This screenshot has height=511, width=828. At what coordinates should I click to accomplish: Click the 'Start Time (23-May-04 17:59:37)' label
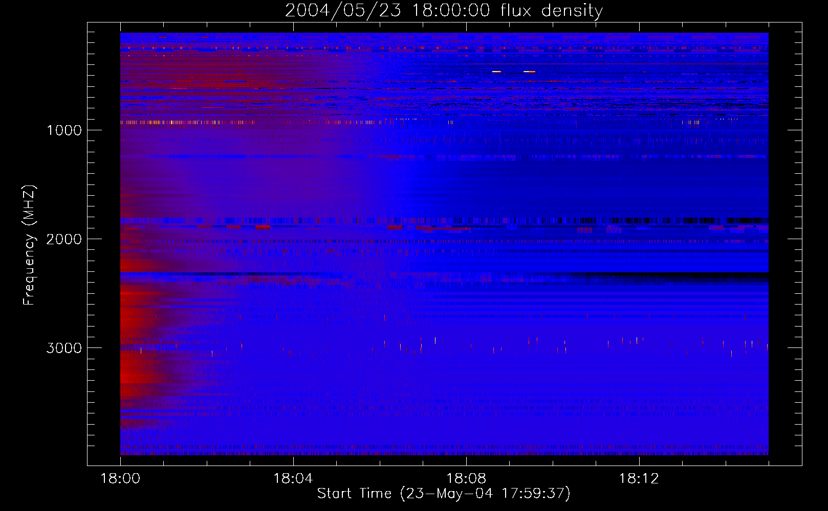(x=444, y=494)
